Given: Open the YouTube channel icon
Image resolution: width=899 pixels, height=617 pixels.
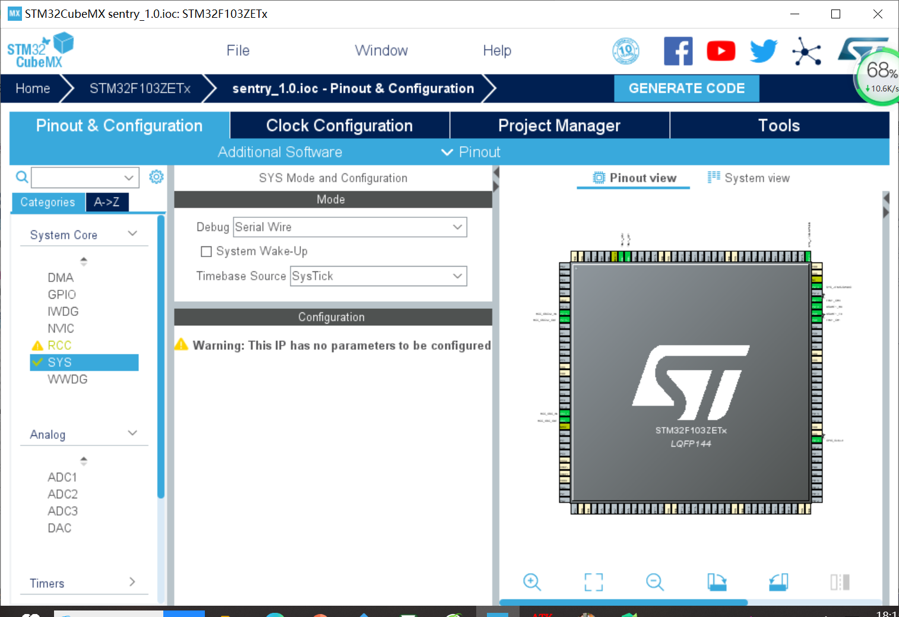Looking at the screenshot, I should tap(721, 50).
